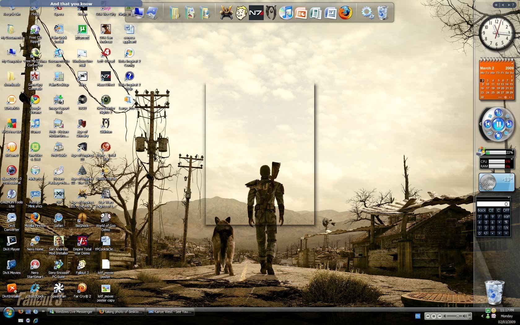520x325 pixels.
Task: Expand the quick launch overflow chevron
Action: (x=43, y=311)
